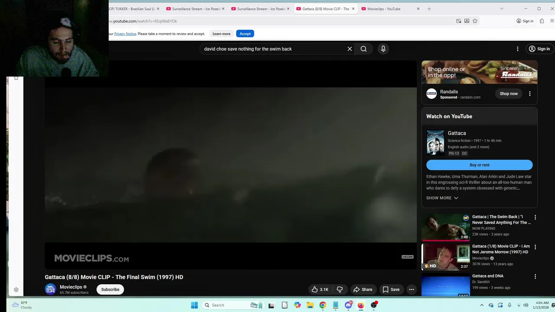
Task: Open the Firefox hamburger application menu
Action: pos(552,21)
